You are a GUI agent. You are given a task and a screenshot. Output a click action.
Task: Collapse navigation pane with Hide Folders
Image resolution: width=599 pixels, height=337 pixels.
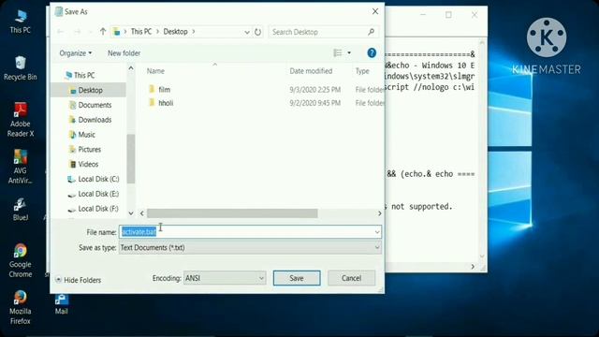coord(79,280)
